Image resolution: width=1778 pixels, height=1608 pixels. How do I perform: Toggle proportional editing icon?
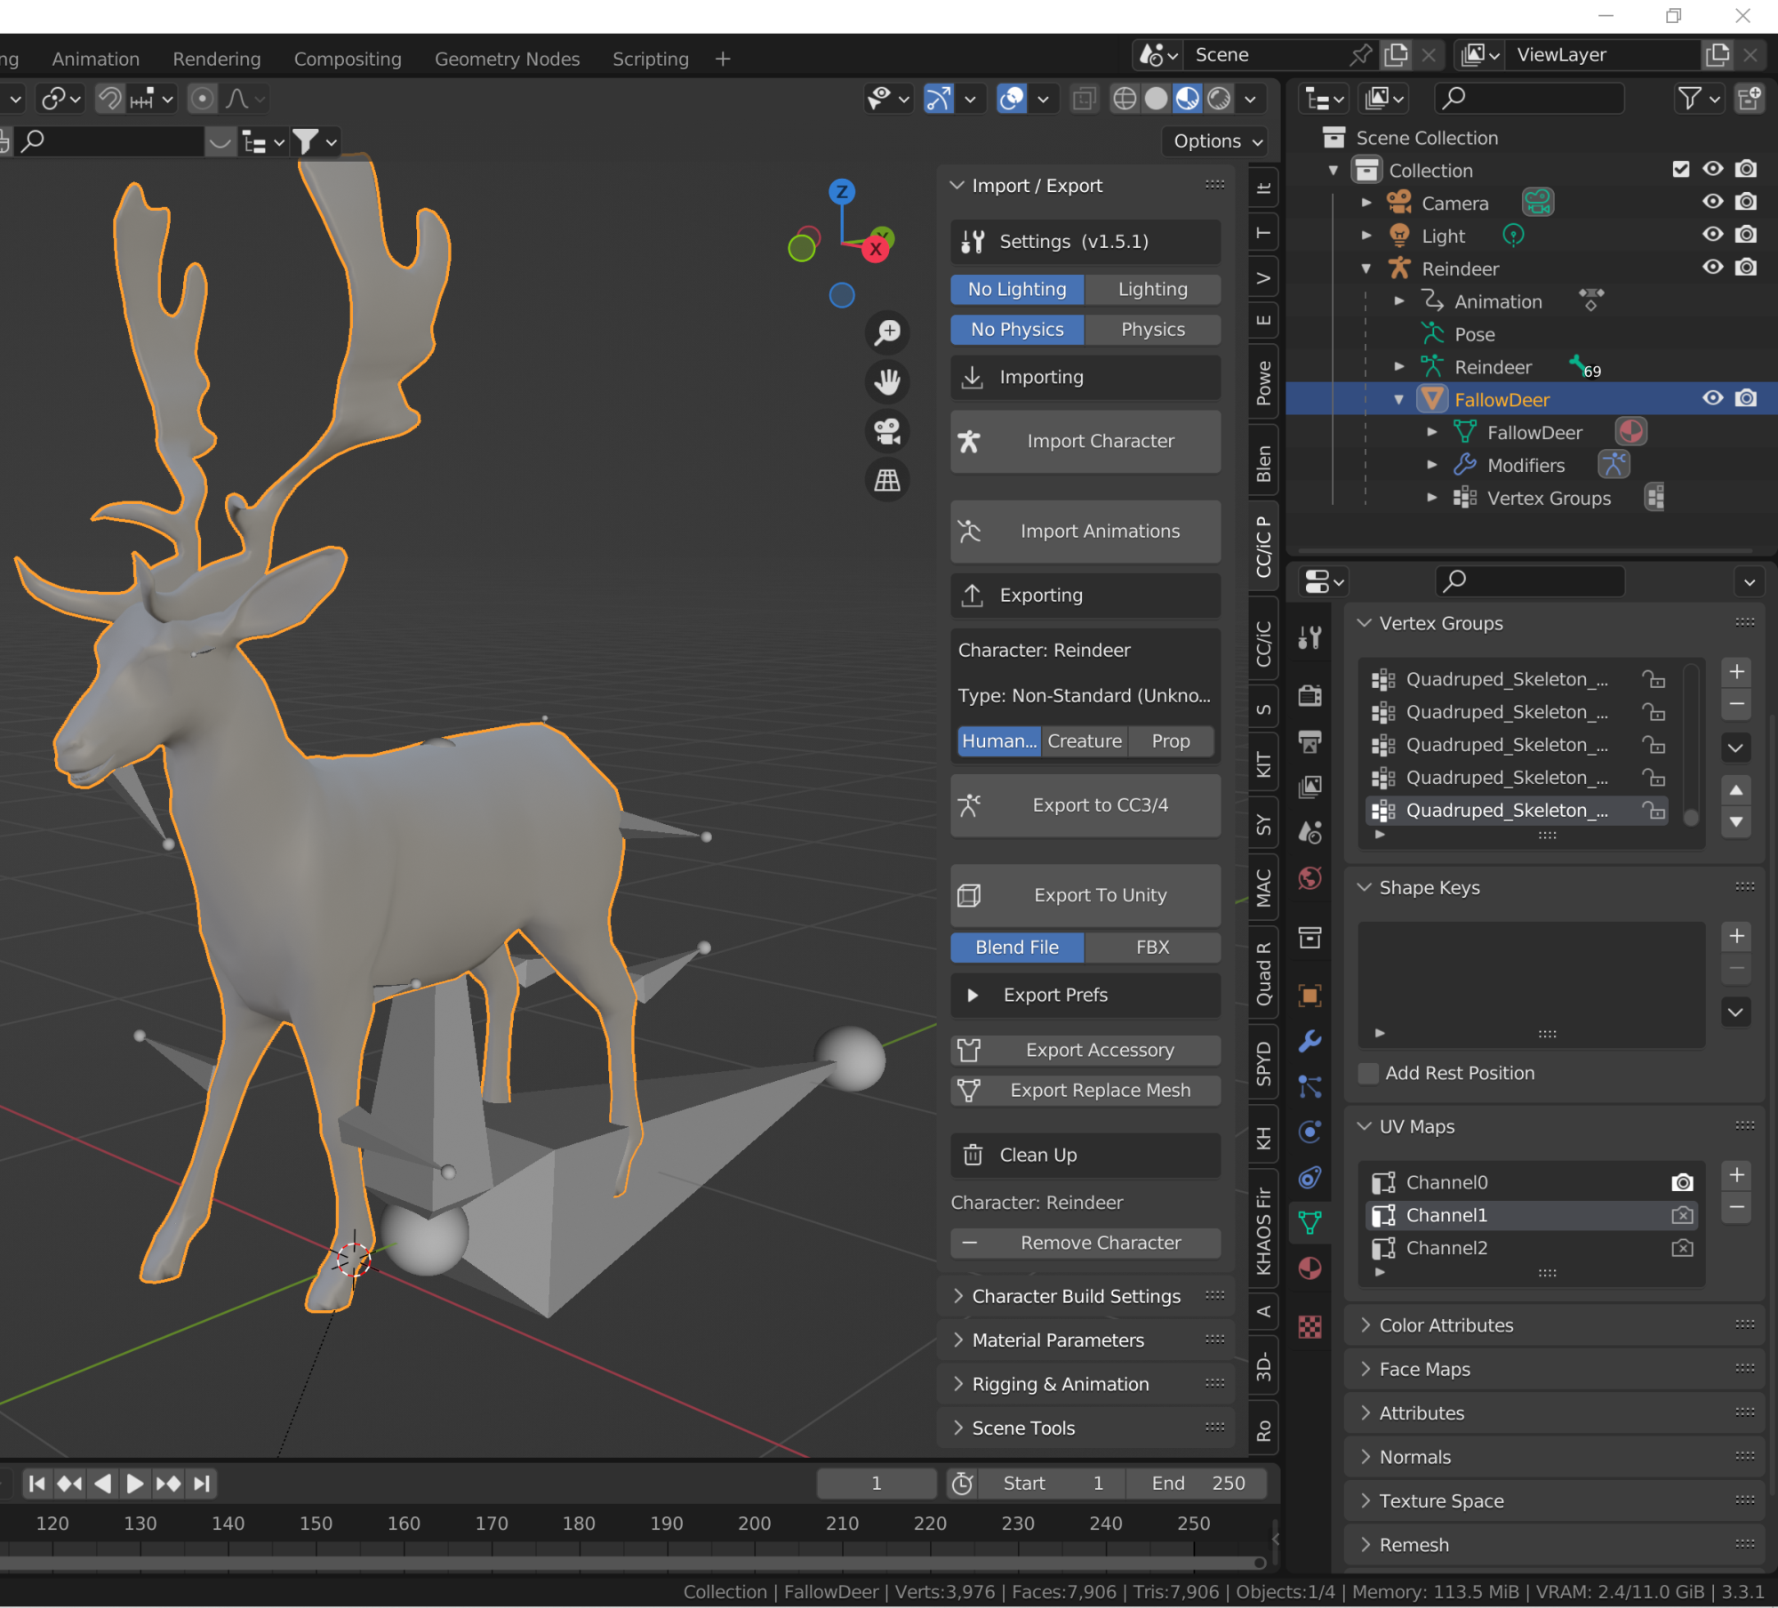tap(203, 99)
